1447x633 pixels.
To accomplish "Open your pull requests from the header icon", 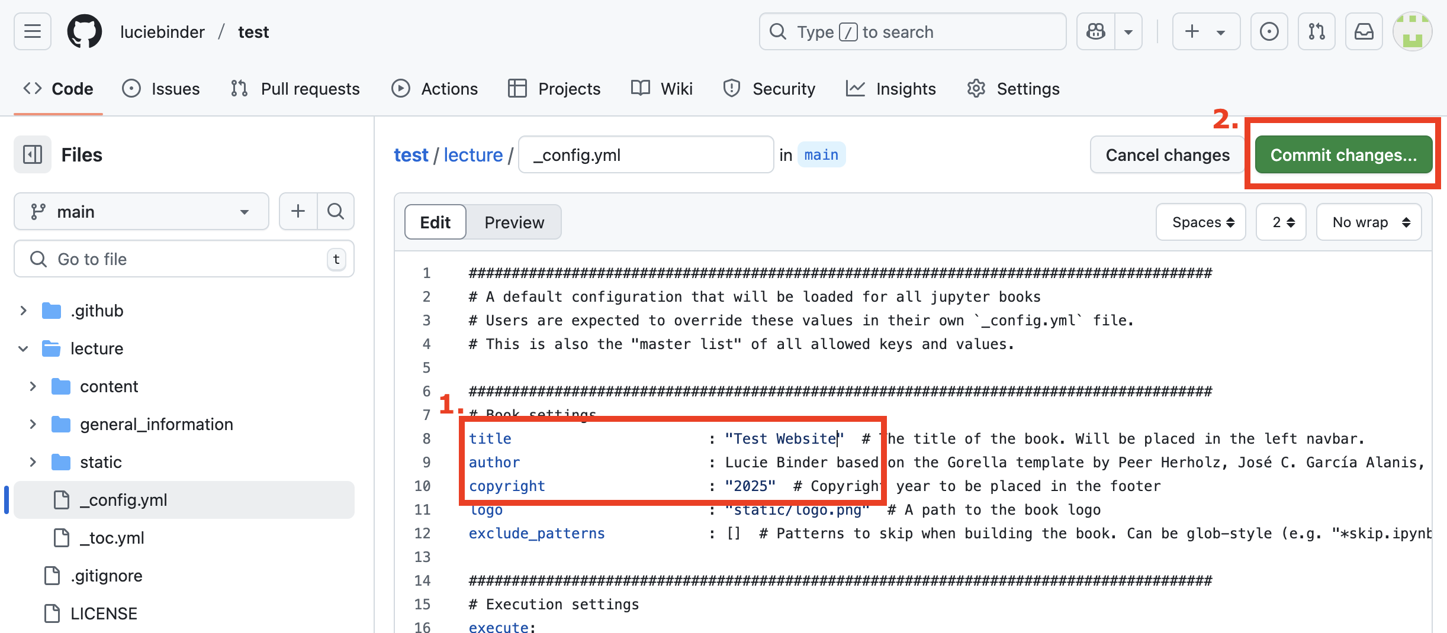I will [1316, 31].
